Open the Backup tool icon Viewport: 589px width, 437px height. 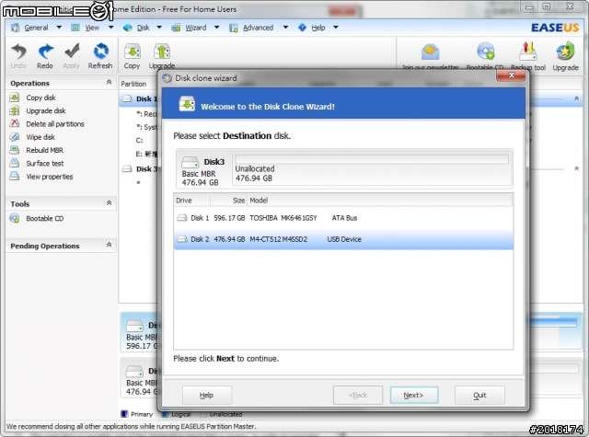[528, 52]
